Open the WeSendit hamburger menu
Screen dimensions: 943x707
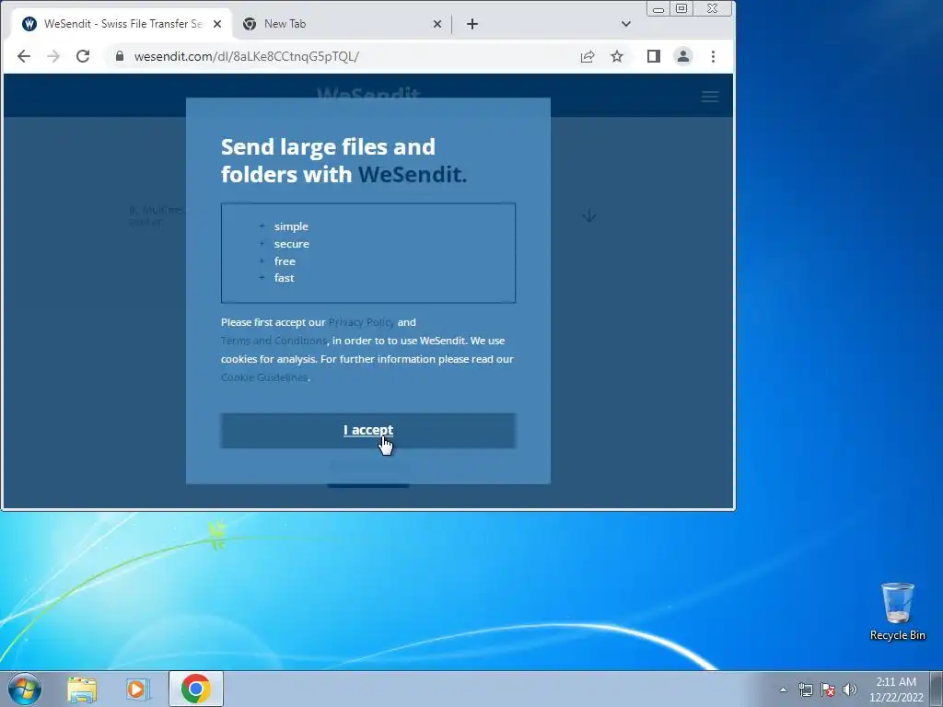pyautogui.click(x=710, y=96)
